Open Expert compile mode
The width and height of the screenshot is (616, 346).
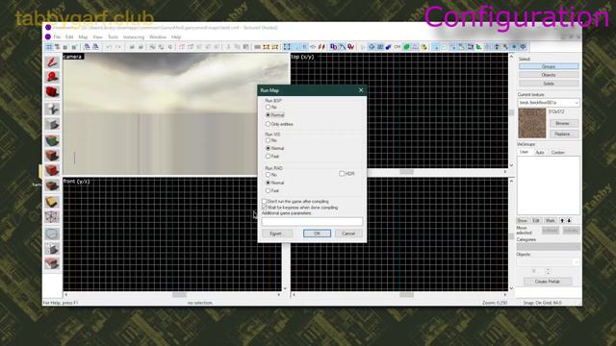277,234
